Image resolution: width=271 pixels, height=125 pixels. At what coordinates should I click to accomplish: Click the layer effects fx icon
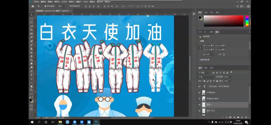click(227, 117)
